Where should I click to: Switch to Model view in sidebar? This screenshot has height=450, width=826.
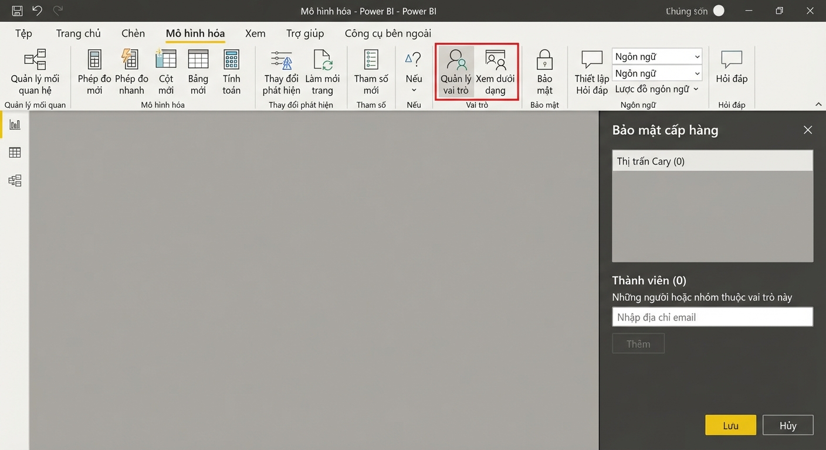click(15, 180)
